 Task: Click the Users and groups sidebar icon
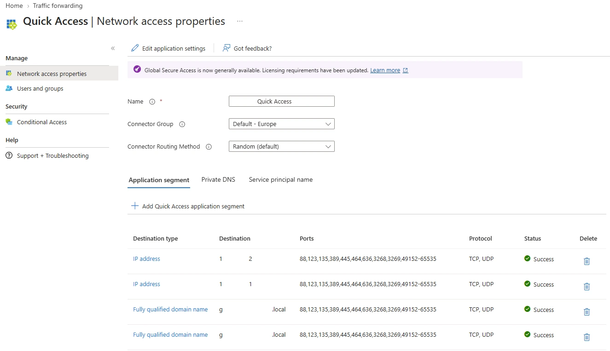[9, 88]
